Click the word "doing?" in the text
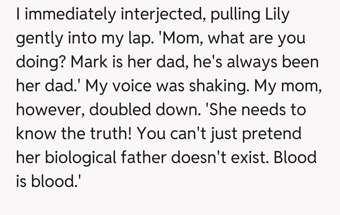 41,62
